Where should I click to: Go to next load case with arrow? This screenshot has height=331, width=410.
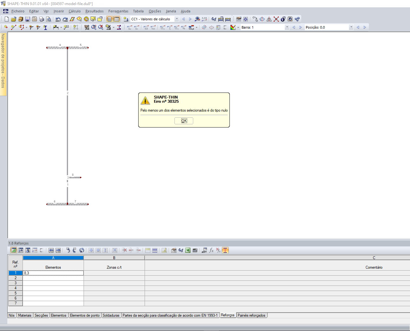190,19
